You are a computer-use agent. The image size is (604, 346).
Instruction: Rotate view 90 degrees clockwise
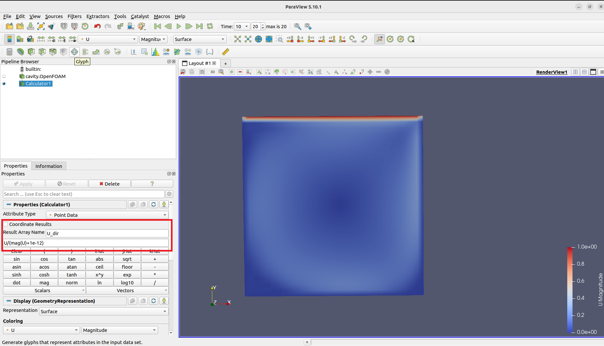click(353, 39)
